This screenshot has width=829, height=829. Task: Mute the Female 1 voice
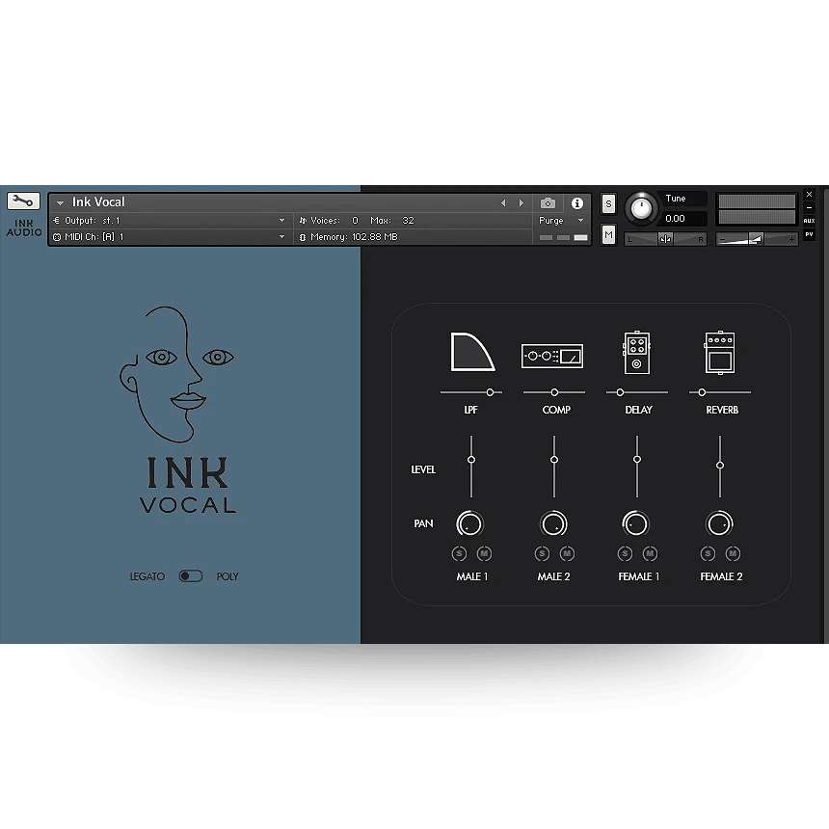(650, 553)
